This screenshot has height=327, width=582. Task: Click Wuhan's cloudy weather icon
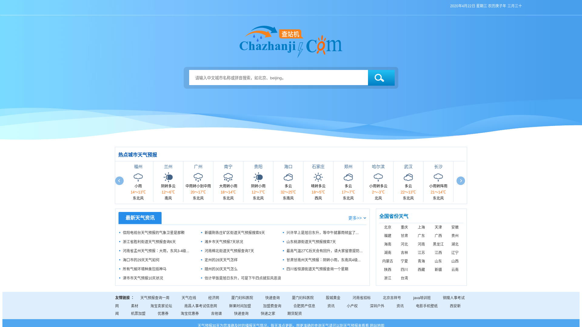[x=408, y=177]
